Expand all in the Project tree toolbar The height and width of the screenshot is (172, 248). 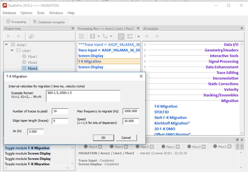point(8,36)
